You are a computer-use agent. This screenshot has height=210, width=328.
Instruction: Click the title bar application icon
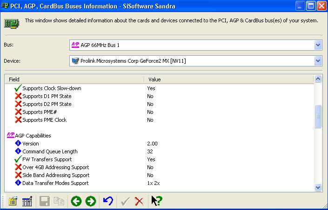[x=5, y=6]
